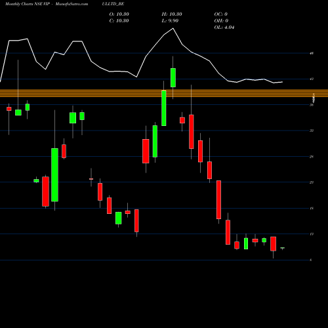
Task: Click the 'MunafaSutra.com' chart title text
Action: 72,4
